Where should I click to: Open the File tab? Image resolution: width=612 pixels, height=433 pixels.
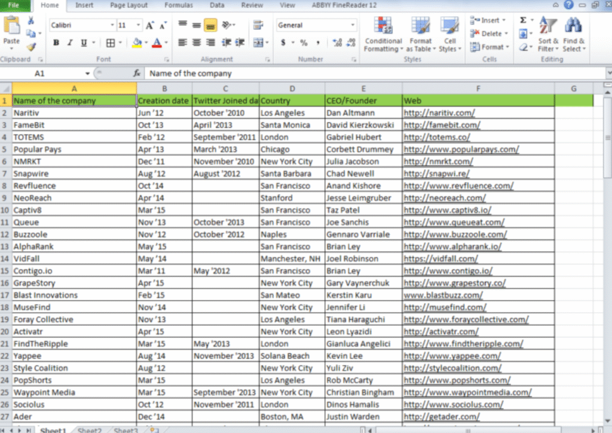pyautogui.click(x=14, y=5)
